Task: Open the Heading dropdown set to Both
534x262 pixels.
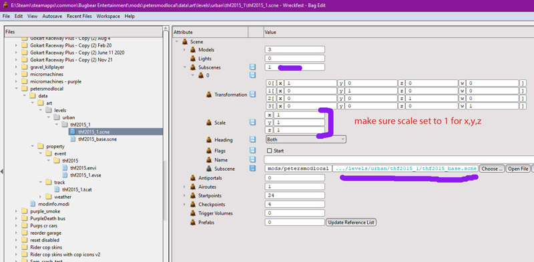Action: pyautogui.click(x=306, y=139)
